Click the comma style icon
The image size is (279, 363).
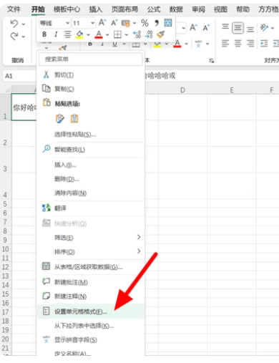click(157, 23)
